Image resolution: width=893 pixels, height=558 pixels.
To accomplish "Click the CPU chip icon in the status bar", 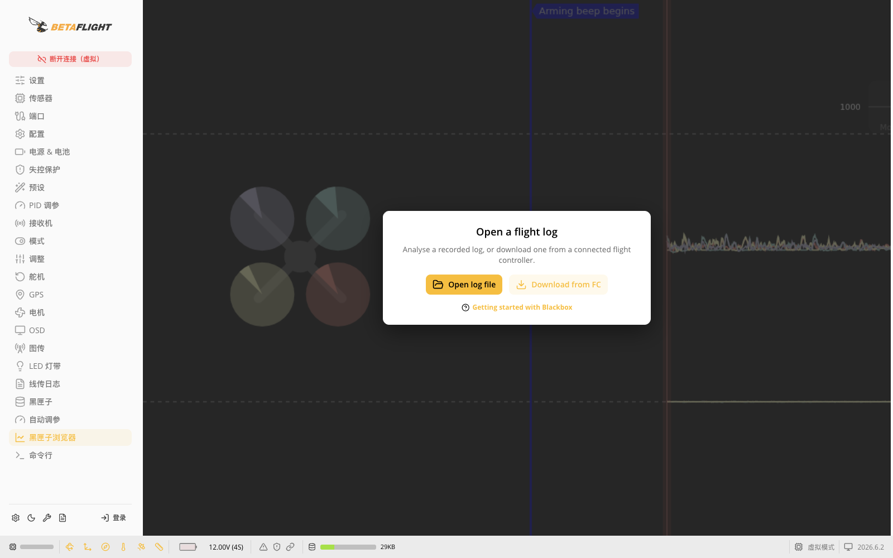I will coord(13,547).
